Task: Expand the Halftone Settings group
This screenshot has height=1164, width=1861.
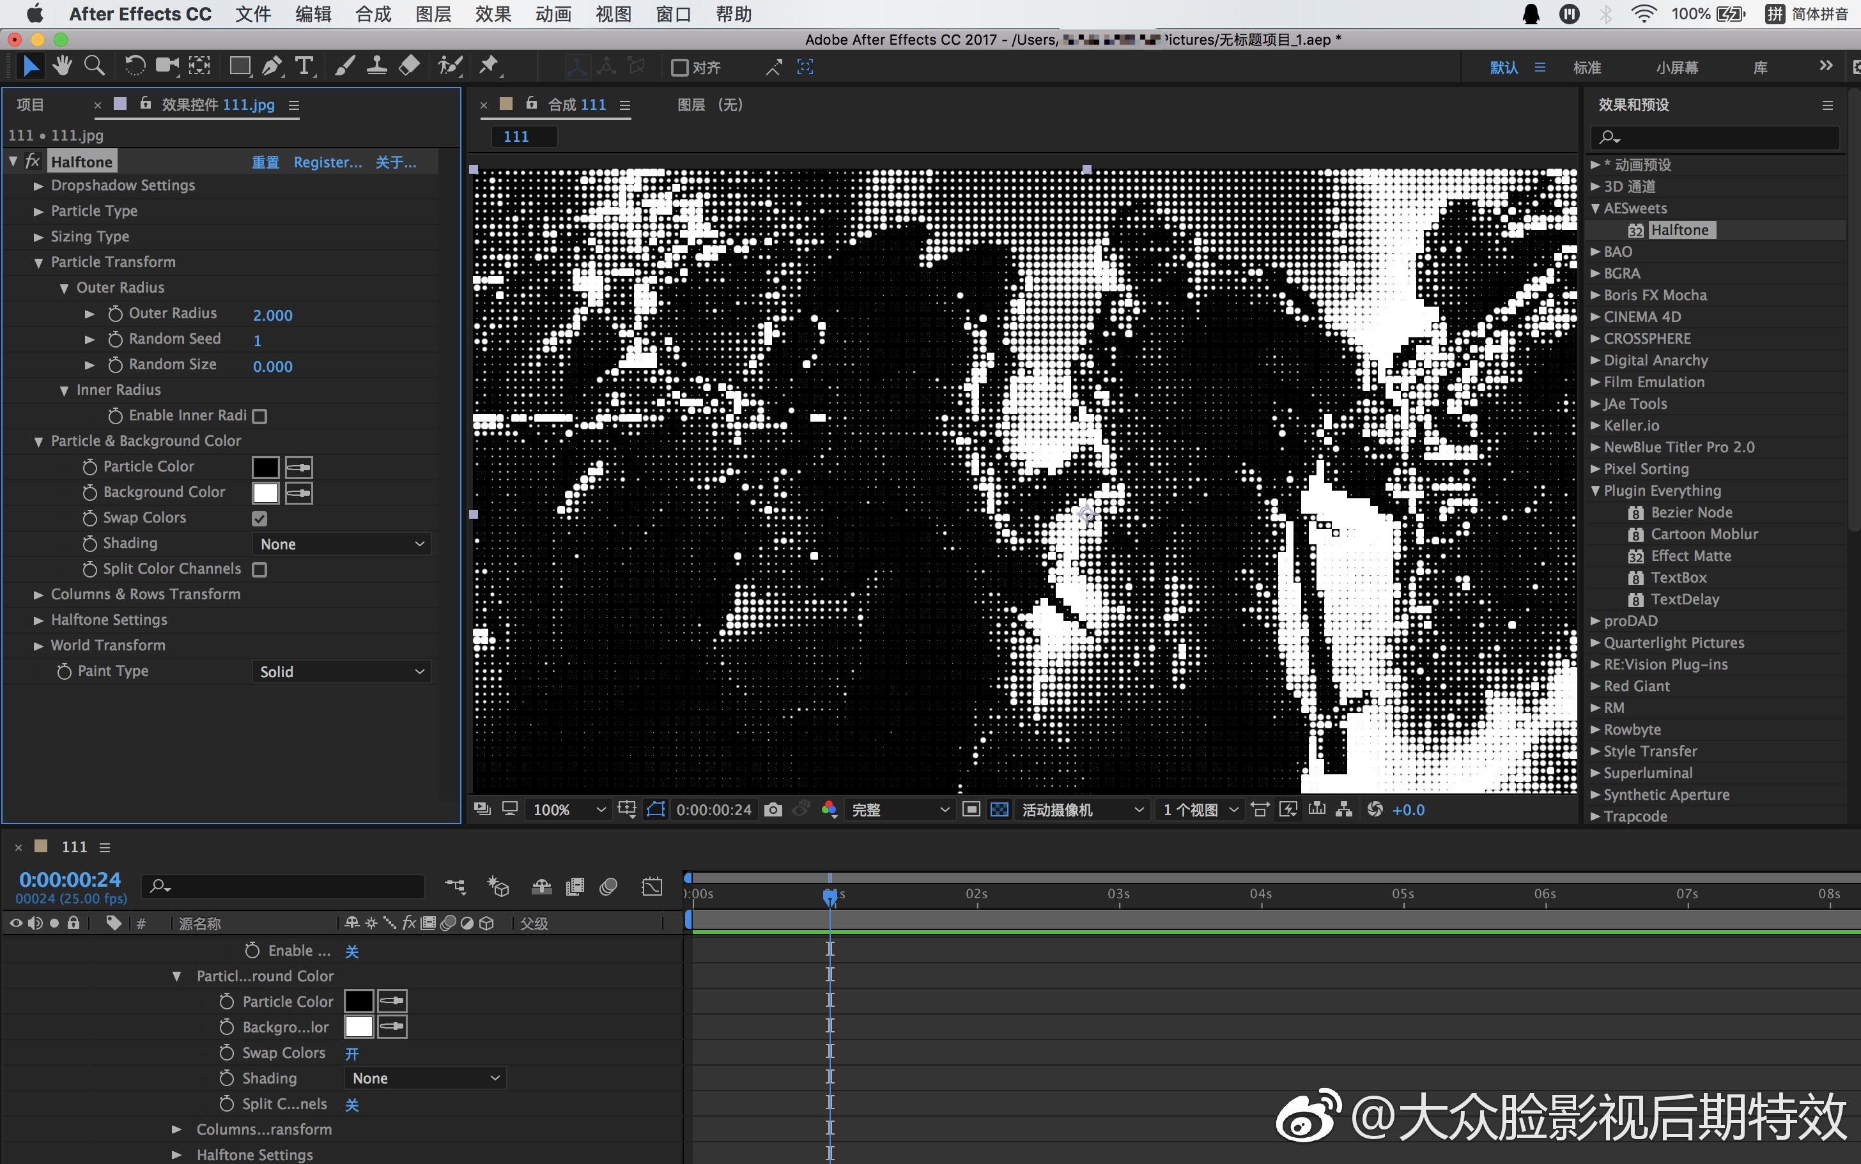Action: pyautogui.click(x=38, y=620)
